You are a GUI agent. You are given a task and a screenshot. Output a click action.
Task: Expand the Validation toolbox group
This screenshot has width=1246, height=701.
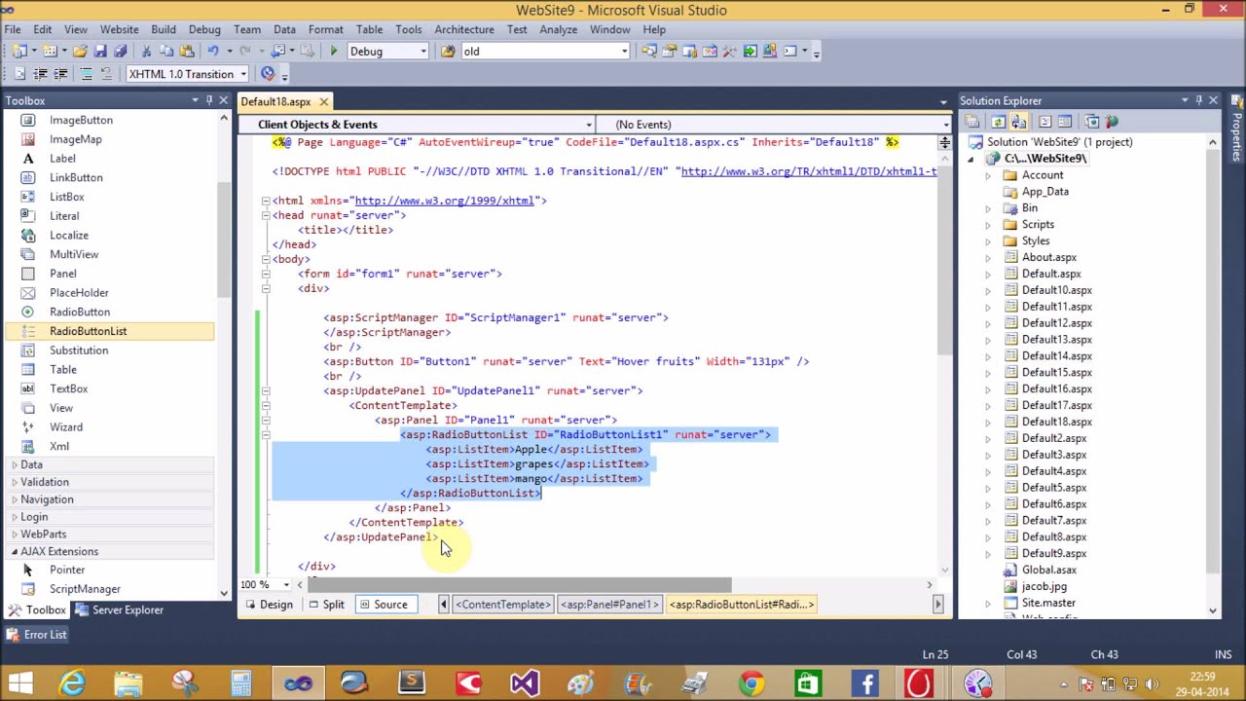point(15,482)
